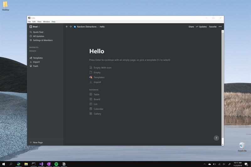Click the back navigation arrow
Image resolution: width=251 pixels, height=167 pixels.
pos(67,27)
